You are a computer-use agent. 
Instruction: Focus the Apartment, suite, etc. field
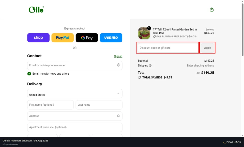pyautogui.click(x=75, y=127)
